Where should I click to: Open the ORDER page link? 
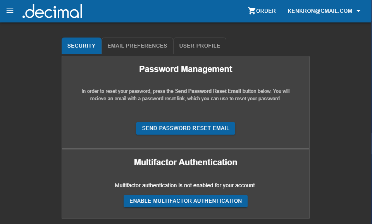[x=266, y=11]
